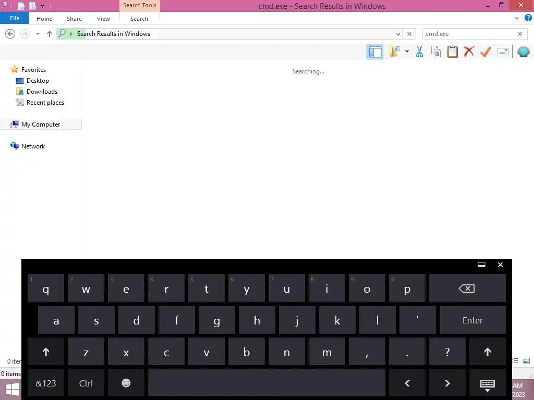Tap the Ctrl key on touch keyboard
Screen dimensions: 534x400
[x=86, y=383]
